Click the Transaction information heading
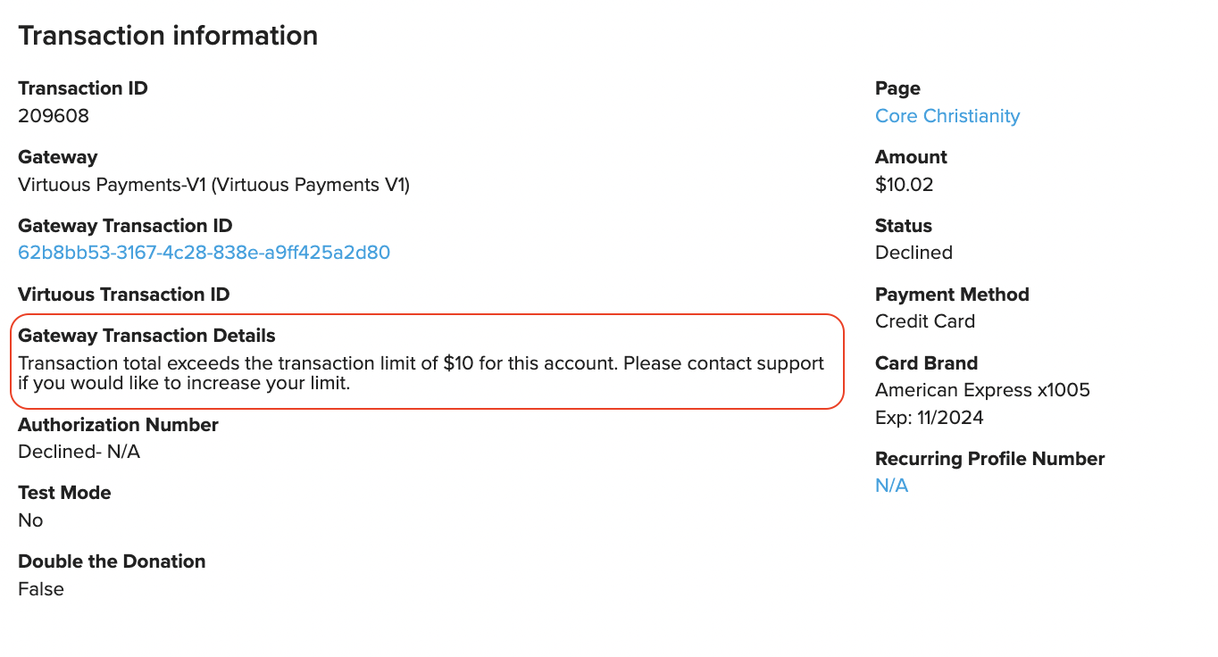Viewport: 1218px width, 657px height. (x=168, y=36)
